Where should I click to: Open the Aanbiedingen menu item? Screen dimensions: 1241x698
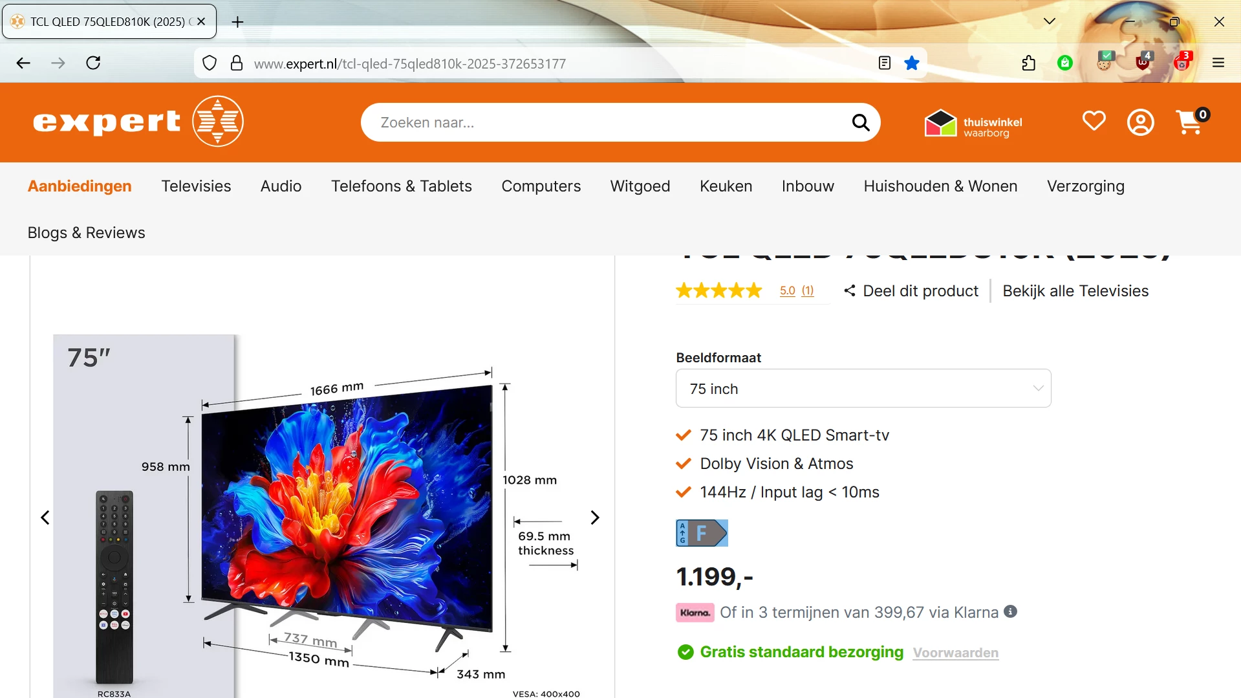(x=80, y=186)
